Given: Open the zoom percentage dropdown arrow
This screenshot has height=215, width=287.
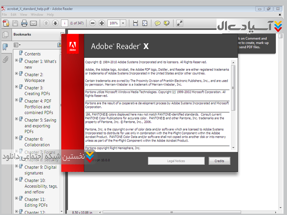Looking at the screenshot, I should pyautogui.click(x=123, y=23).
